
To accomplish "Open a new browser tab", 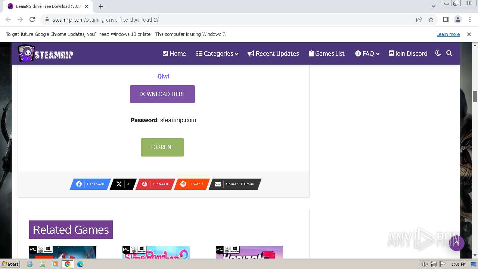I will 101,6.
